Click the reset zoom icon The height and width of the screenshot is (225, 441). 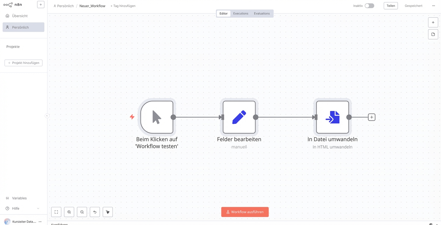coord(95,212)
